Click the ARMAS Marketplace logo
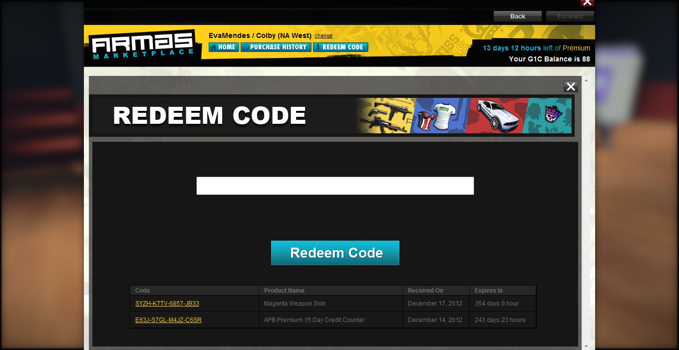The image size is (679, 350). [x=143, y=45]
